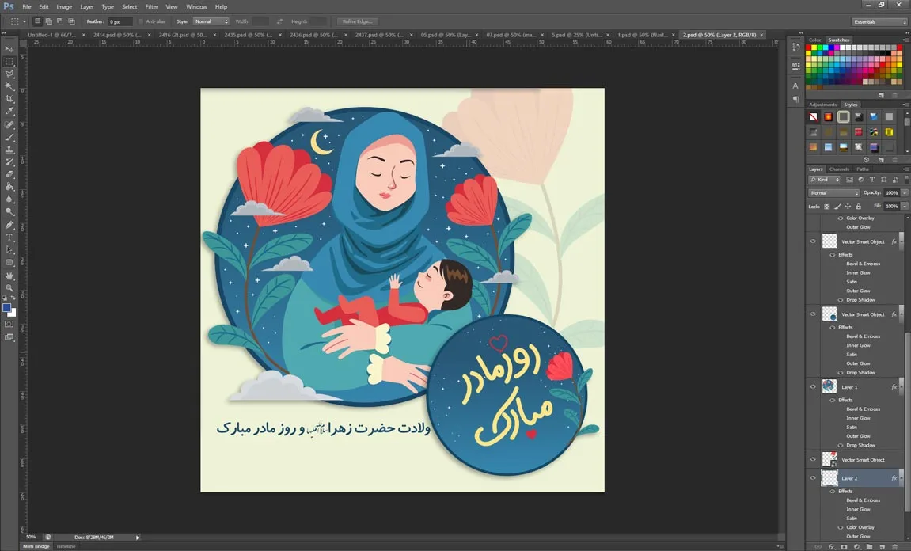Toggle Quick Mask mode icon
Viewport: 911px width, 551px height.
tap(9, 325)
